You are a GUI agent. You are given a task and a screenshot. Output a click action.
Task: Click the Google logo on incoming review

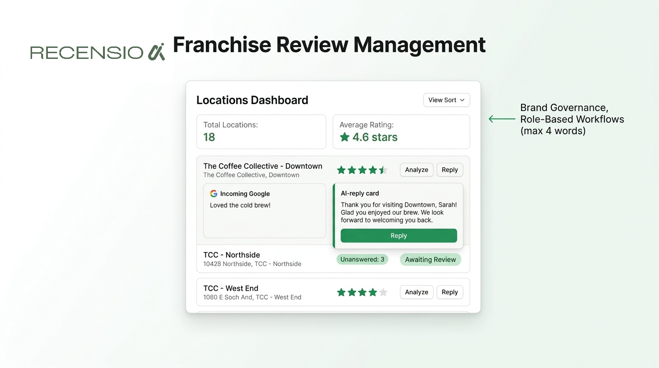coord(214,194)
